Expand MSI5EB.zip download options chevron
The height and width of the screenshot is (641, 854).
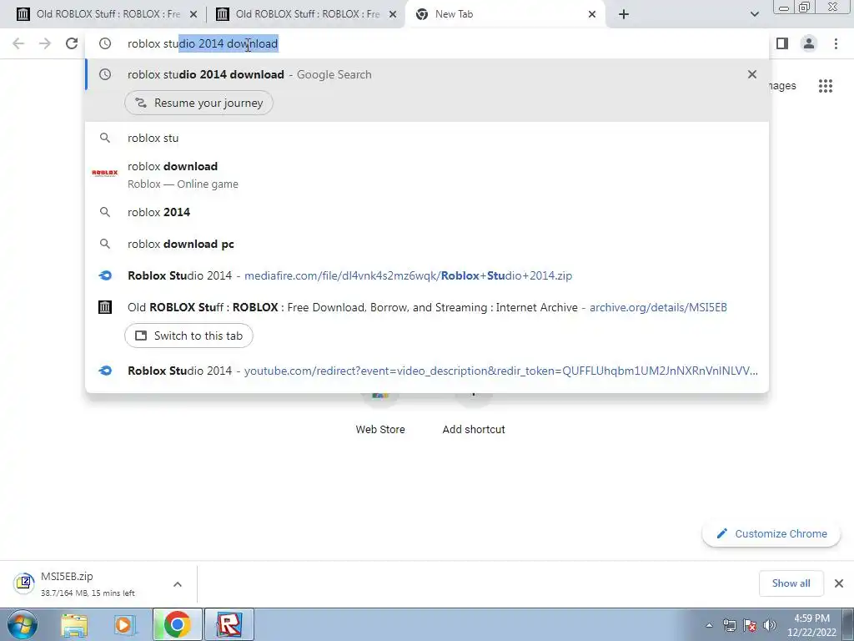tap(178, 583)
